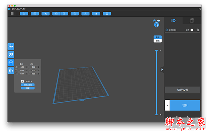Screen dimensions: 209x133
Task: Click the middle of the vertical layer slider track
Action: (156, 82)
